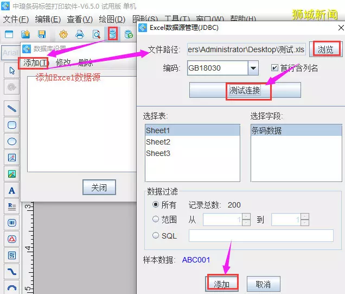Viewport: 345px width, 294px height.
Task: Click the open file folder icon
Action: (x=25, y=34)
